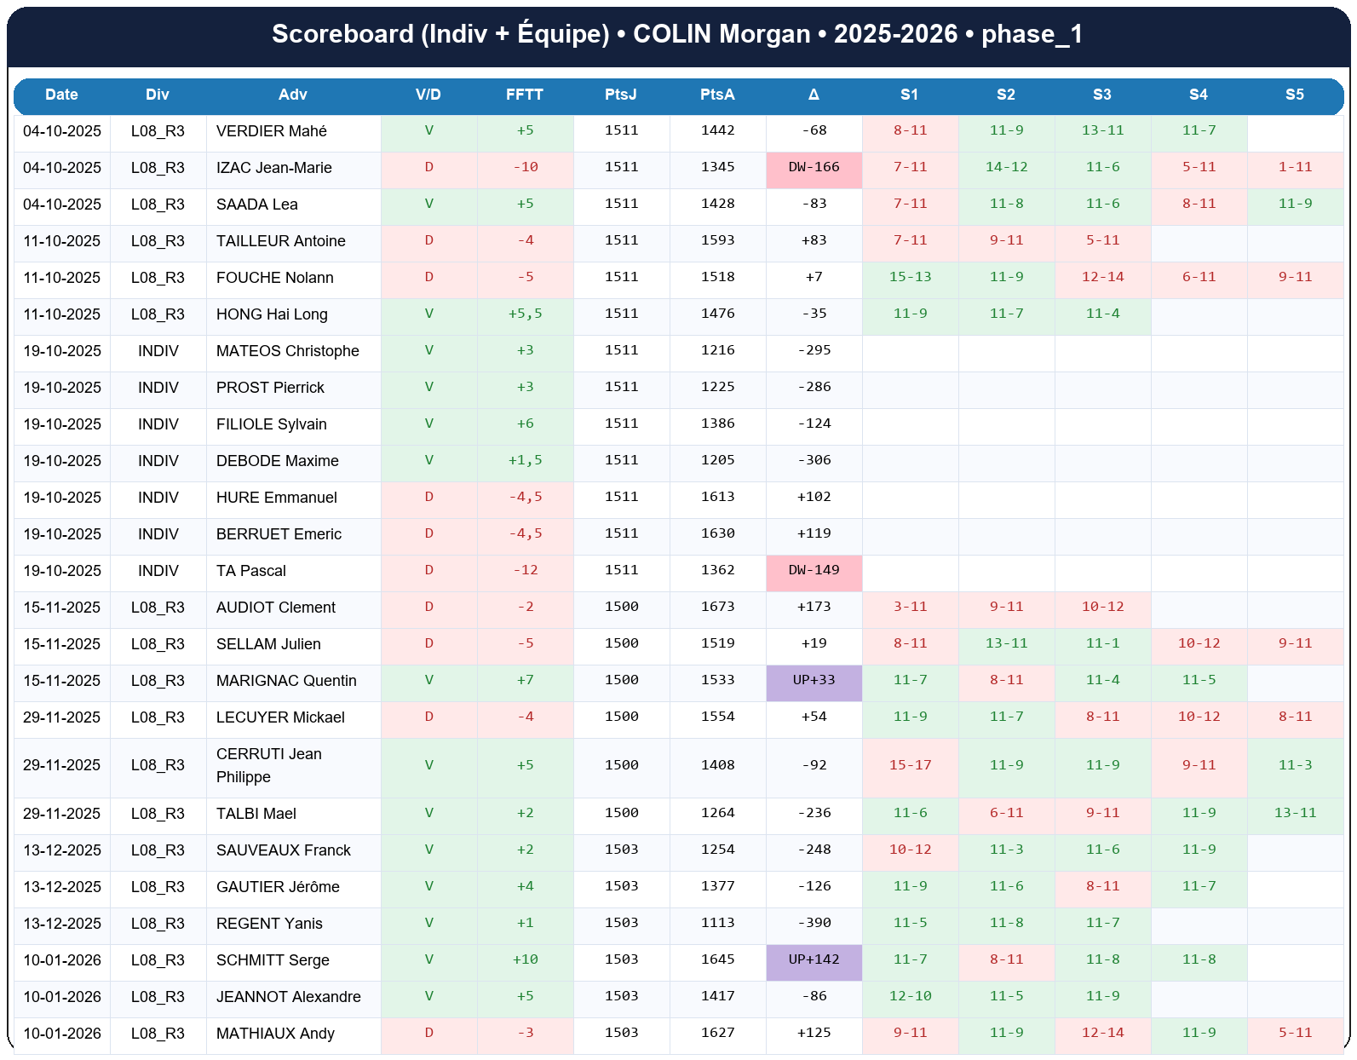Click the Date column header
This screenshot has height=1060, width=1357.
tap(61, 95)
